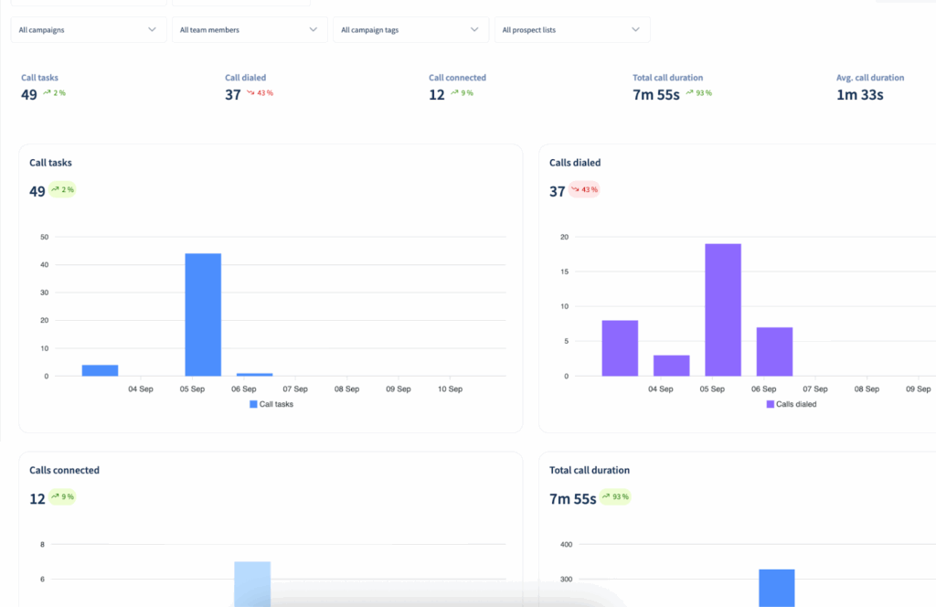Viewport: 936px width, 607px height.
Task: Click the Calls dialed legend text
Action: point(796,404)
